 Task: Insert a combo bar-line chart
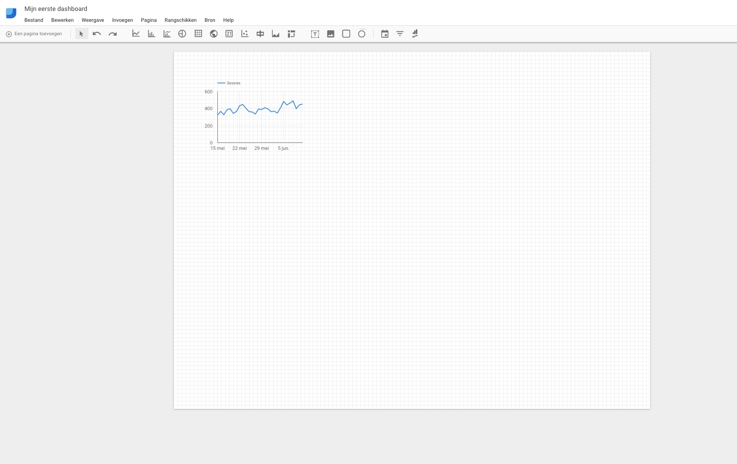[167, 34]
